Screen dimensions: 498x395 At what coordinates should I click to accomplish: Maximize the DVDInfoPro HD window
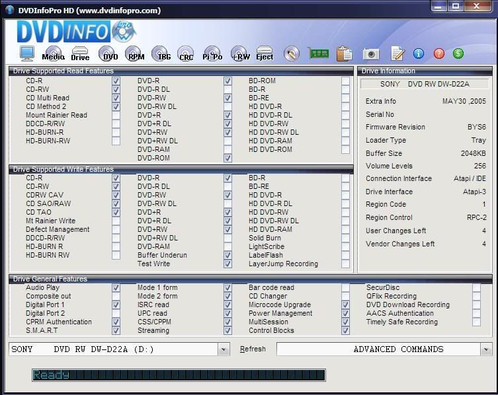click(456, 7)
